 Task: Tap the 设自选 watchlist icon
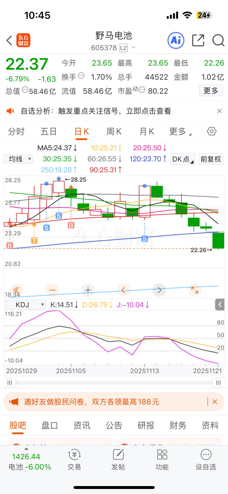tap(206, 460)
